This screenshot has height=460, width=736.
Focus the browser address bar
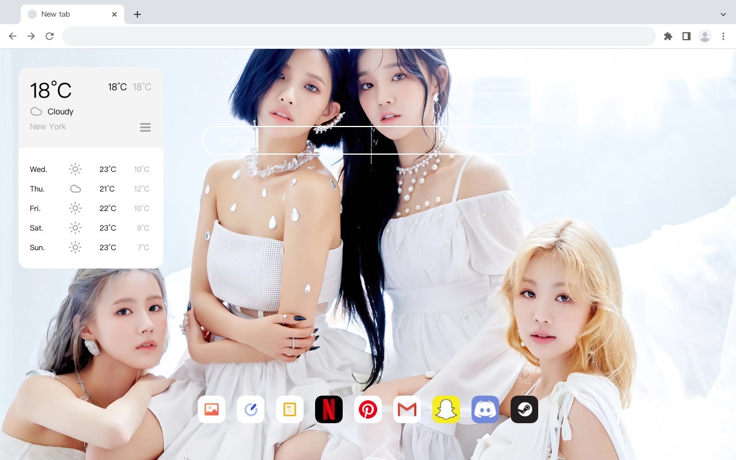point(359,36)
